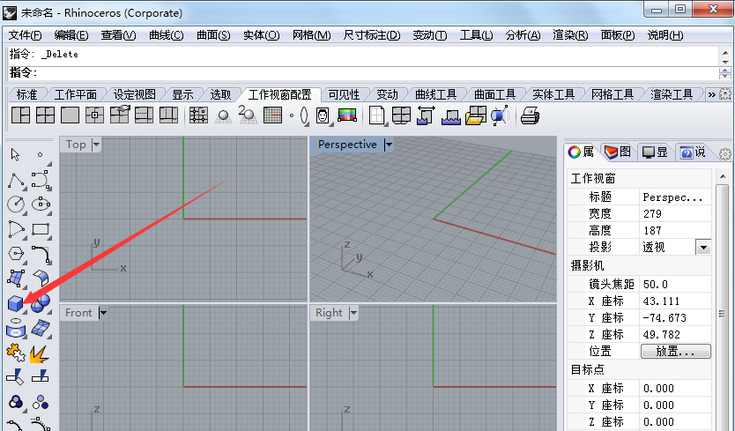This screenshot has width=735, height=431.
Task: Click the Ungroup objects tool
Action: coord(41,402)
